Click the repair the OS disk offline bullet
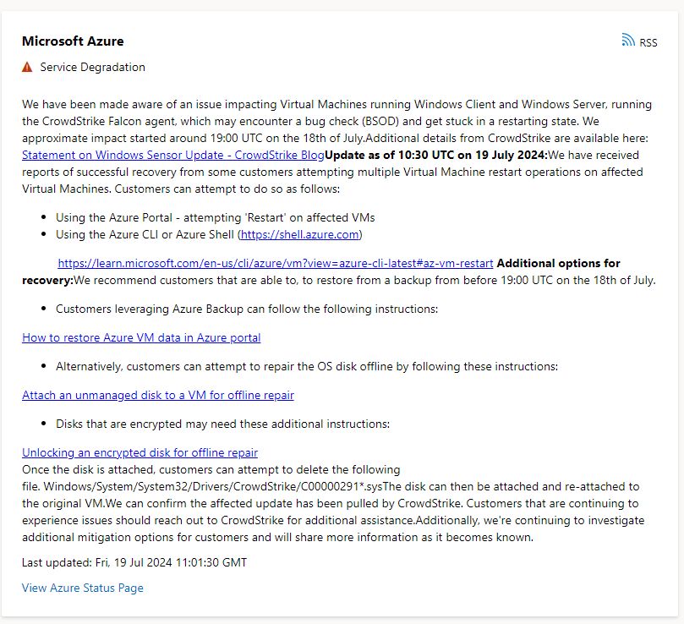 pos(306,366)
